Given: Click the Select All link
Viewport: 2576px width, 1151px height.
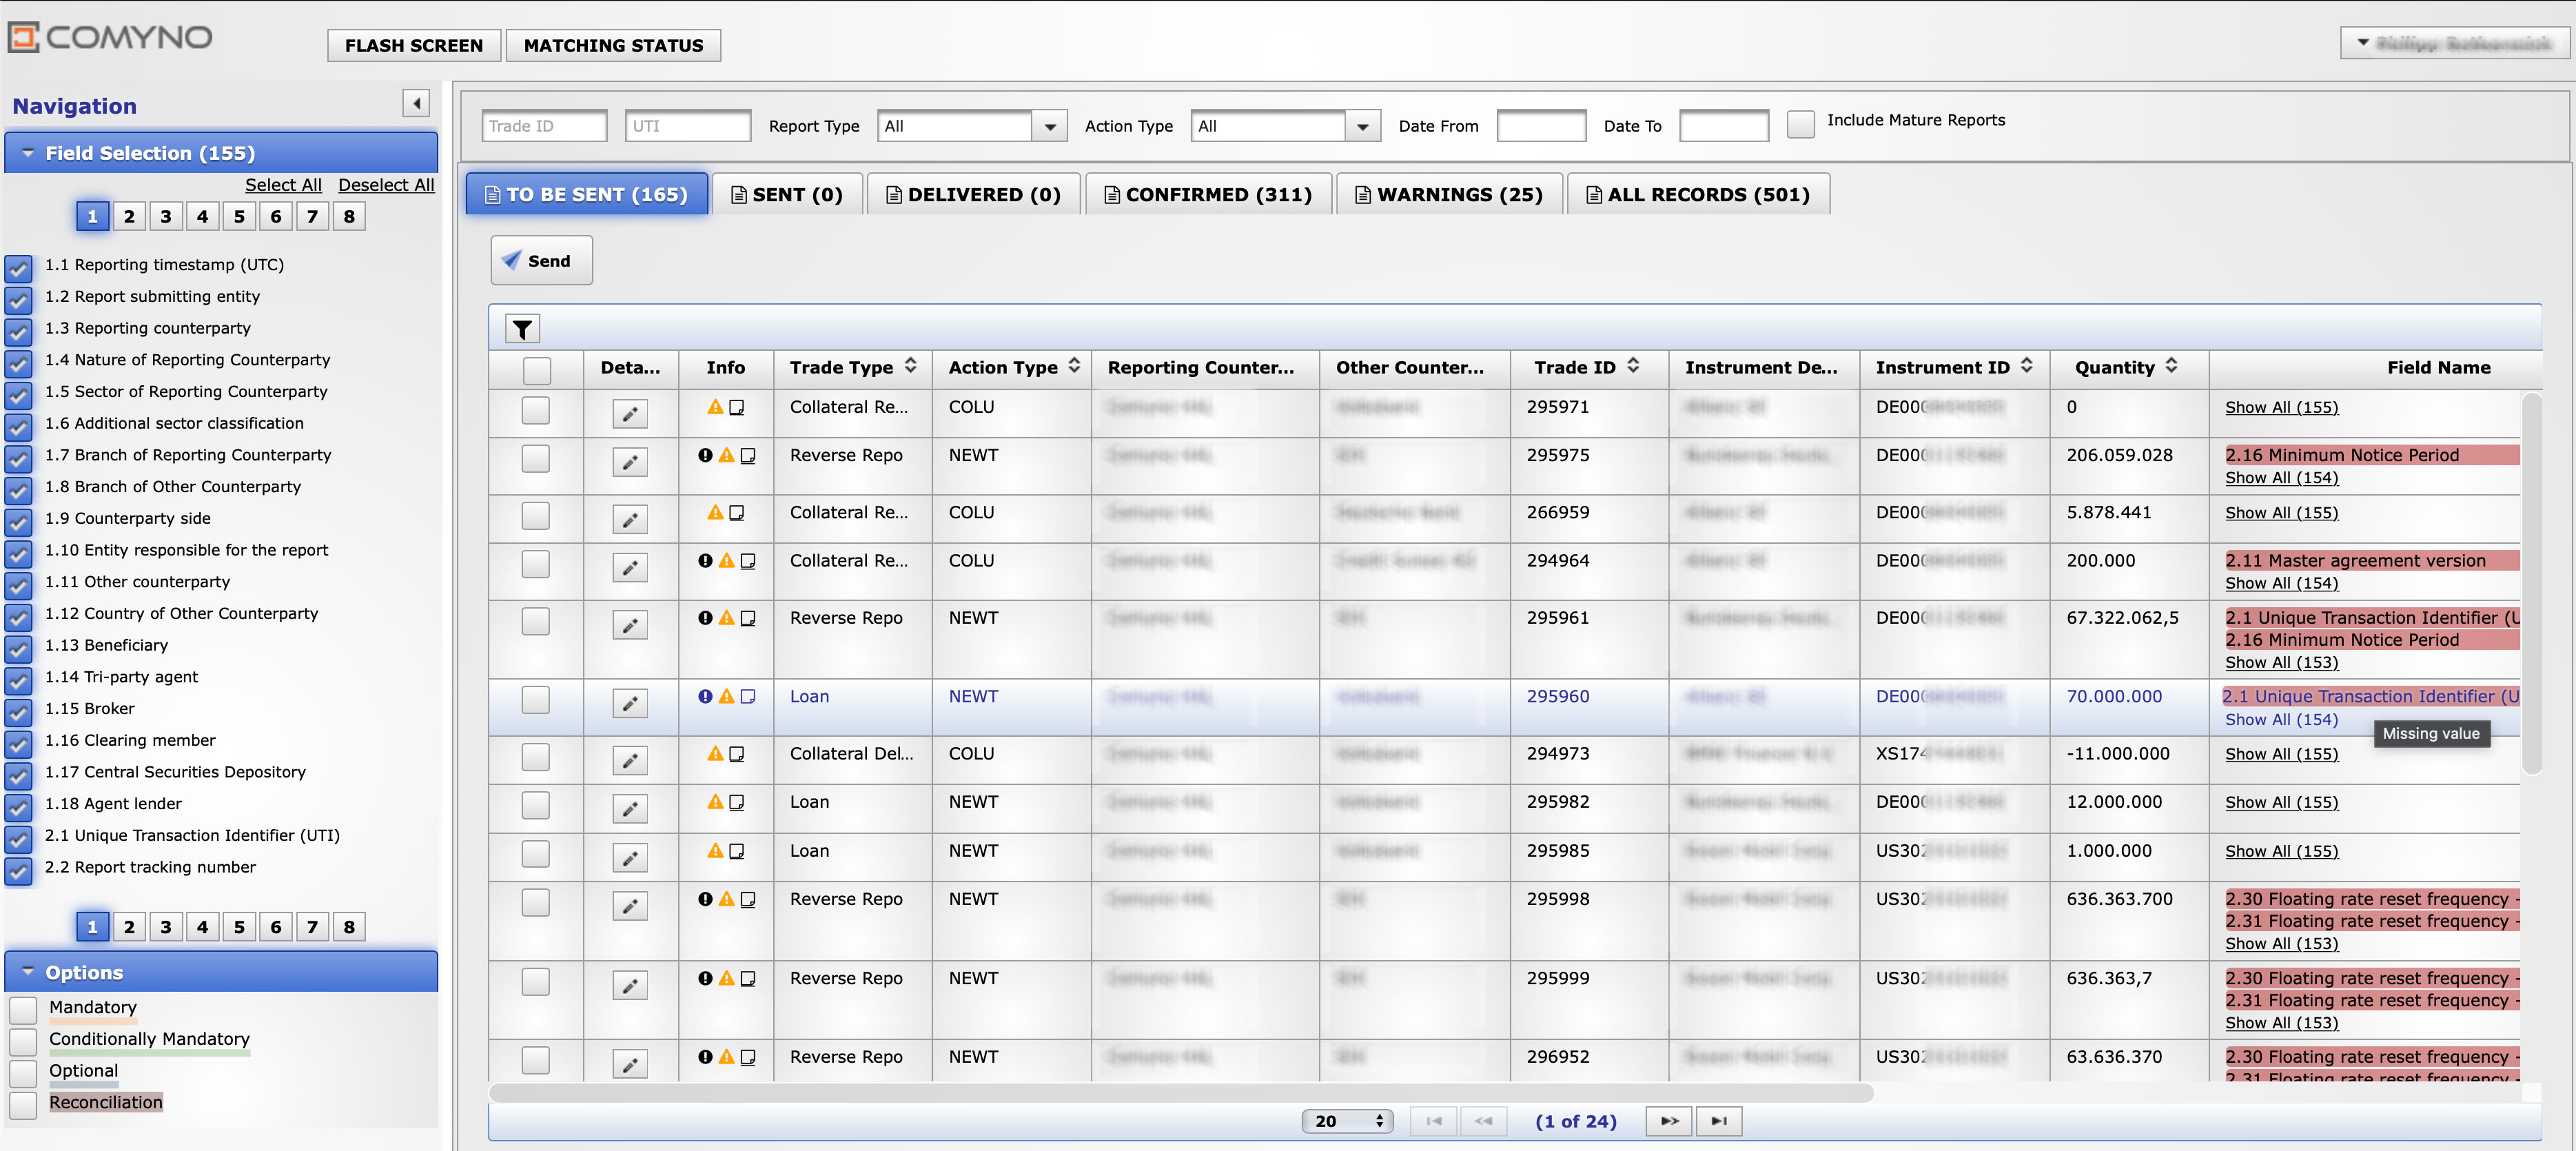Looking at the screenshot, I should [283, 185].
